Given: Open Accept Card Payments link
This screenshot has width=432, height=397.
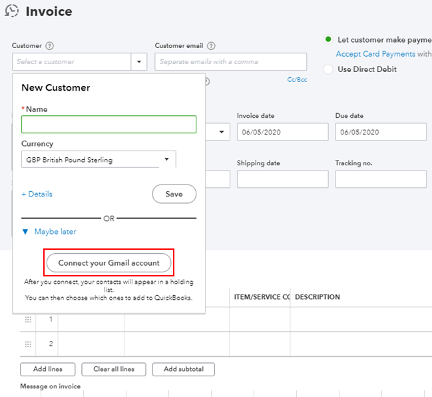Looking at the screenshot, I should (375, 54).
